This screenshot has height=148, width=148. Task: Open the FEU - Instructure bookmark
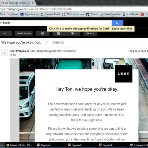[x=73, y=15]
